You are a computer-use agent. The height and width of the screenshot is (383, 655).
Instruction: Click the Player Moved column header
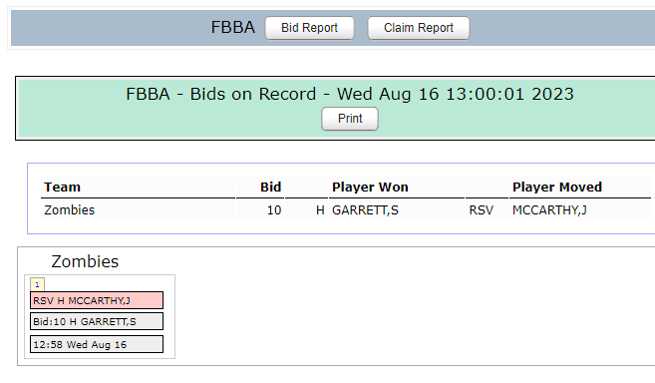[557, 187]
